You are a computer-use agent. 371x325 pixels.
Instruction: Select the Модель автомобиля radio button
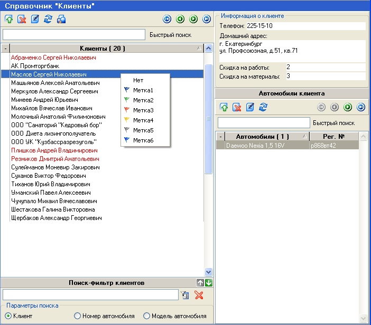146,316
